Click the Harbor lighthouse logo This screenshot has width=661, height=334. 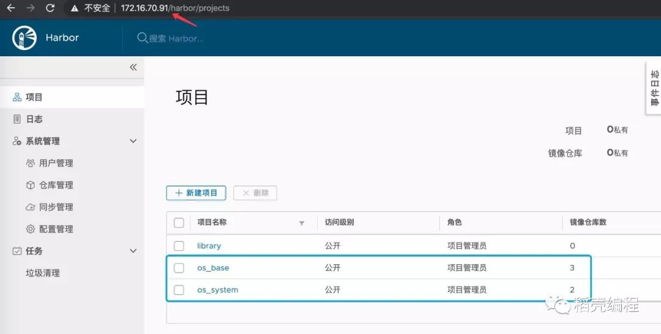tap(24, 37)
